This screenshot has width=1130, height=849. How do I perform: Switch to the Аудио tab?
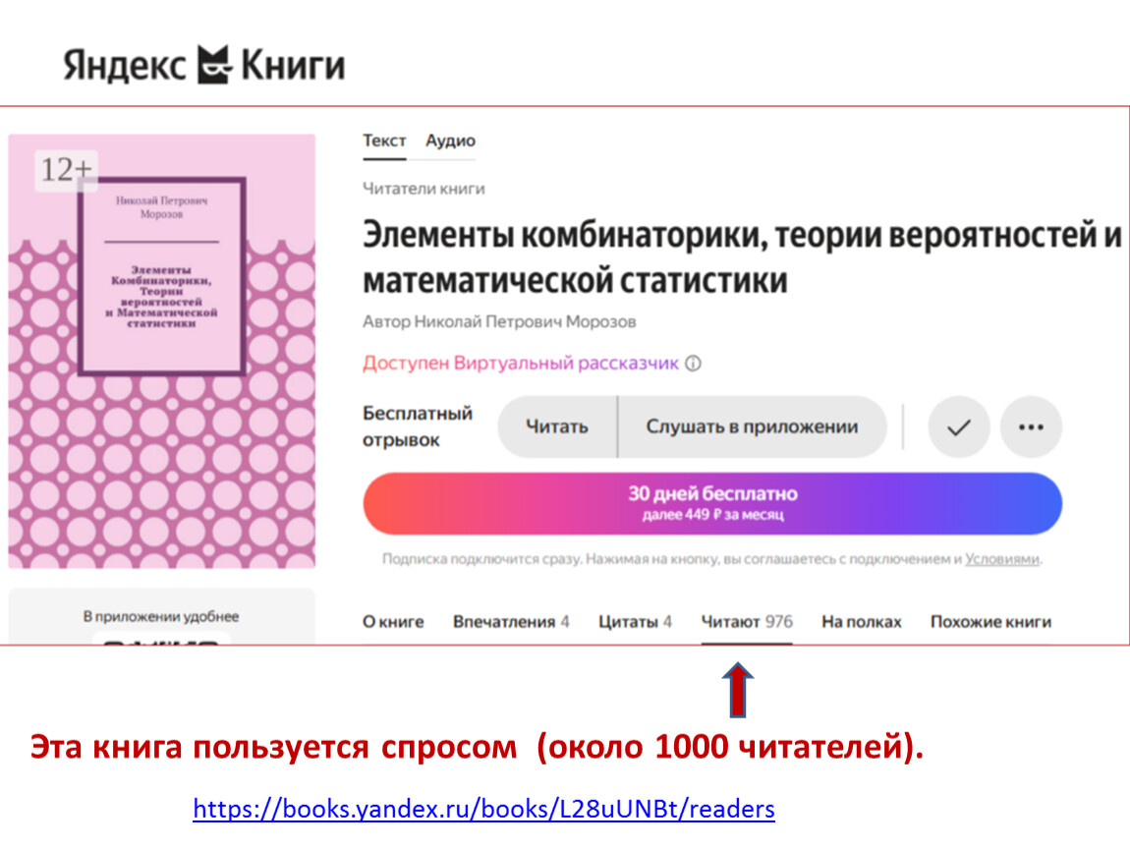point(450,141)
